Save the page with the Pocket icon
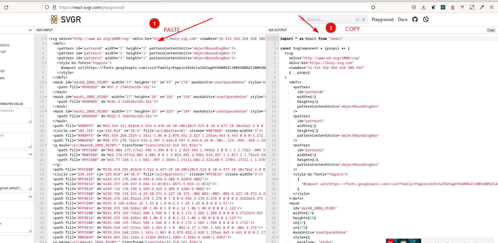 coord(414,7)
